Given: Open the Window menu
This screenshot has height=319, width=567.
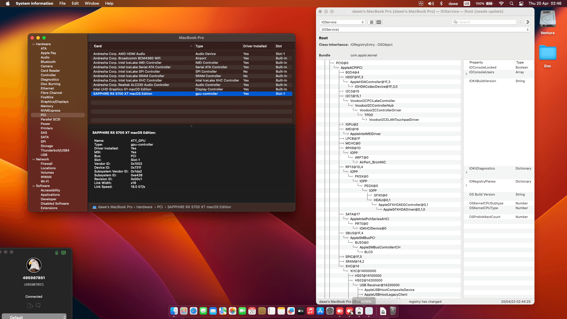Looking at the screenshot, I should pyautogui.click(x=92, y=4).
